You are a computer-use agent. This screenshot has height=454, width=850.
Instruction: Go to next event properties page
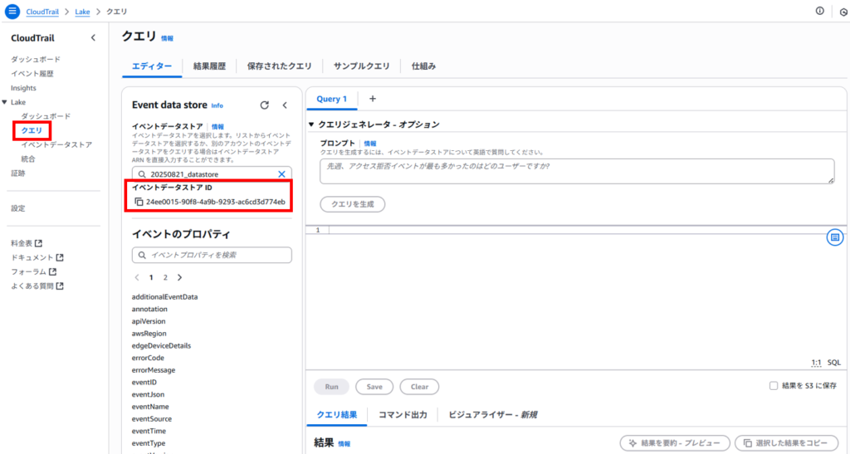pyautogui.click(x=179, y=277)
